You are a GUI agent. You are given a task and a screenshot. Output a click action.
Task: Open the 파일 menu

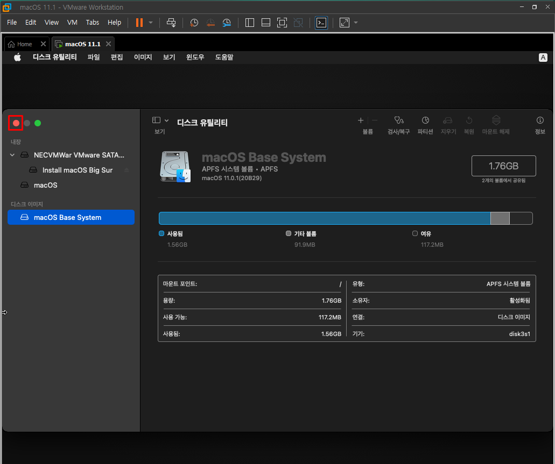pos(94,58)
